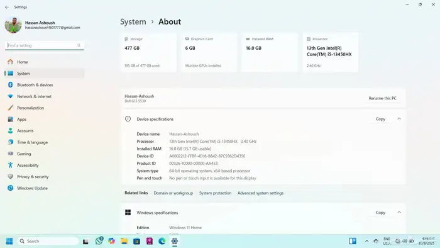Open the Home settings page
This screenshot has width=440, height=248.
(x=45, y=62)
